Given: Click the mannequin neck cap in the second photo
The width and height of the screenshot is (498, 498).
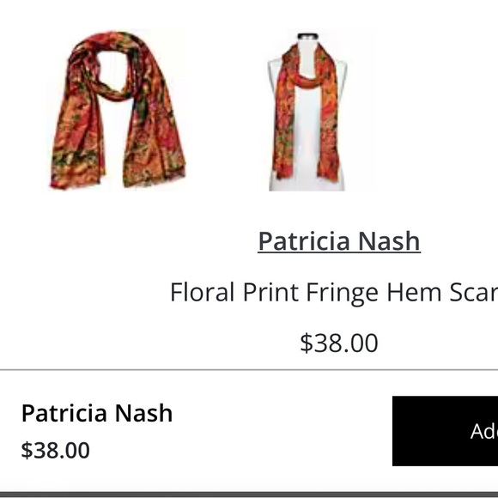Looking at the screenshot, I should pyautogui.click(x=307, y=36).
